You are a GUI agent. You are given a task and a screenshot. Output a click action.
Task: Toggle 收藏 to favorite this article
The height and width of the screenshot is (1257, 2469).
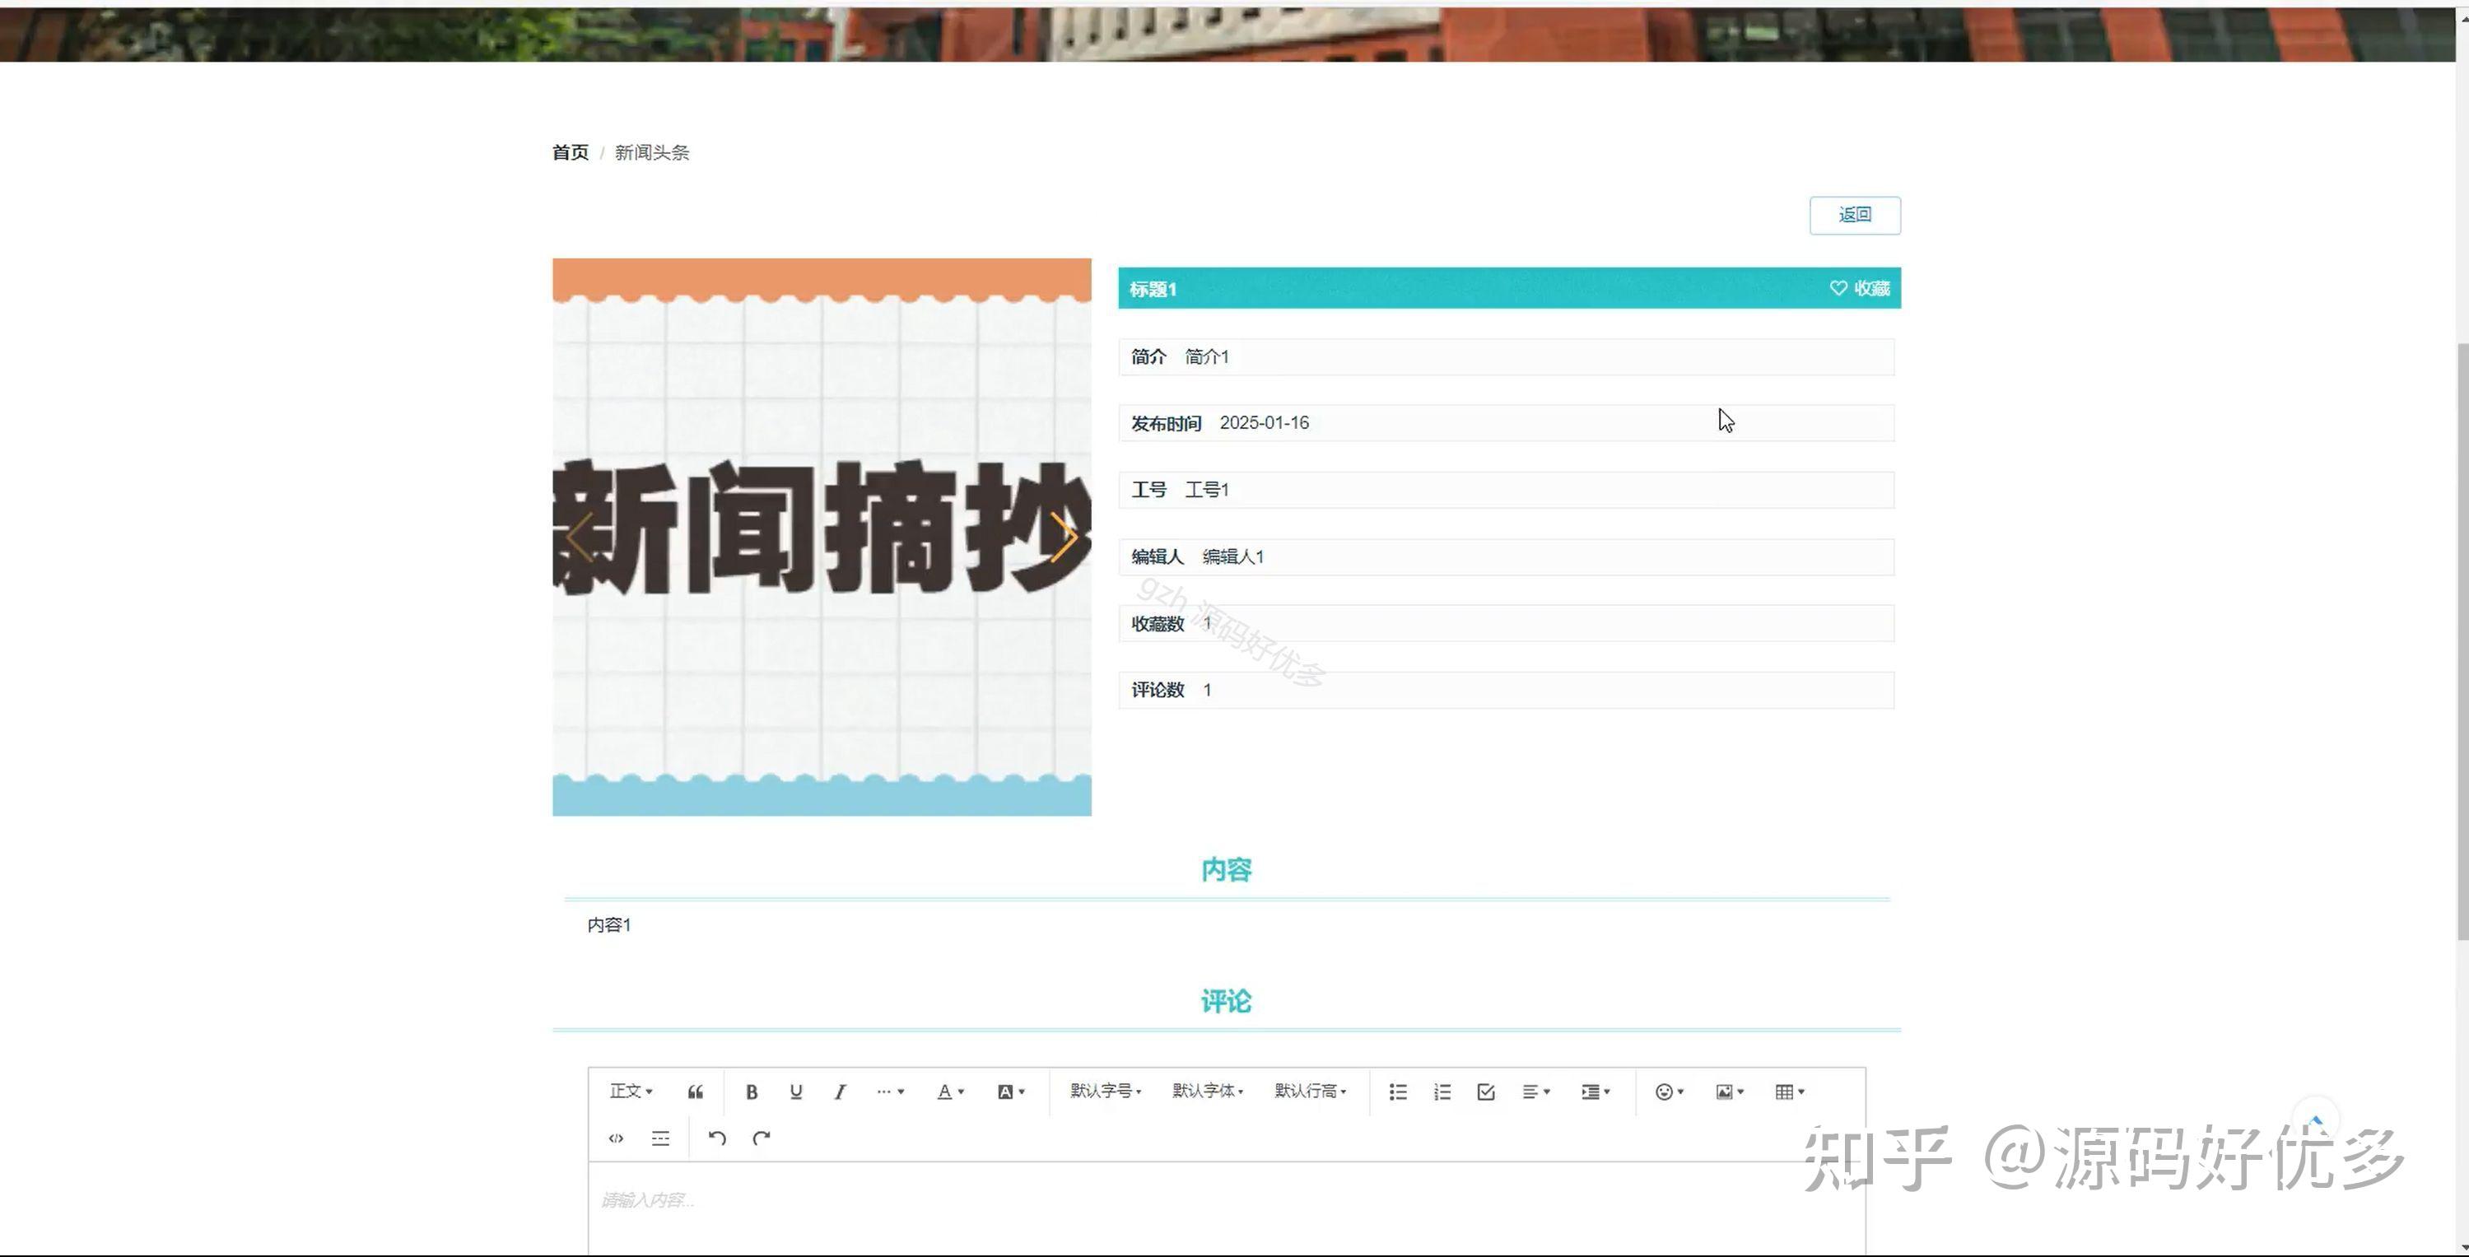click(x=1861, y=287)
